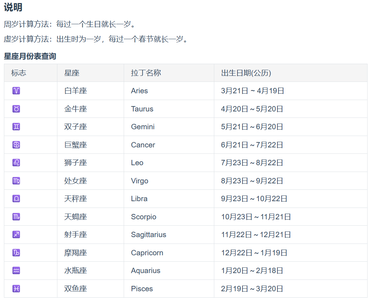Select the Sagittarius Latin name cell
This screenshot has width=369, height=298.
pyautogui.click(x=148, y=235)
